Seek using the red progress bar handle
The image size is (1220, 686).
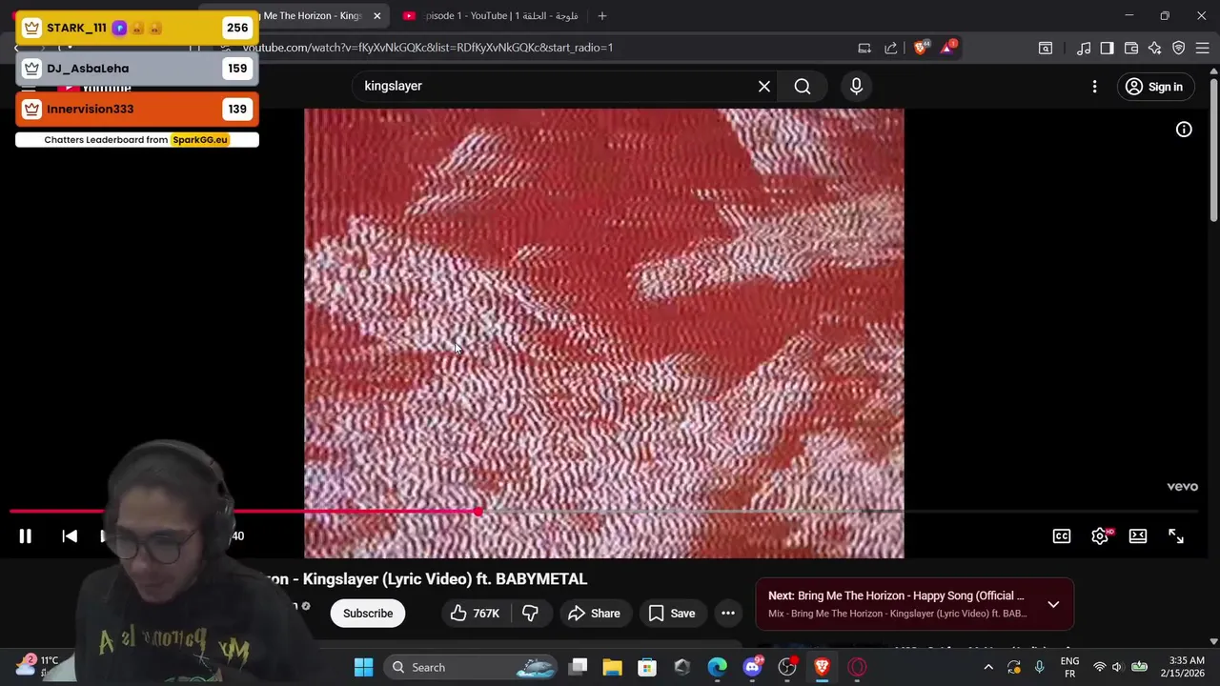(x=478, y=512)
